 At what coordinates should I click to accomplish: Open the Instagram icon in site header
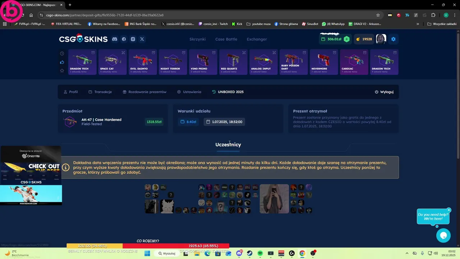click(x=133, y=39)
